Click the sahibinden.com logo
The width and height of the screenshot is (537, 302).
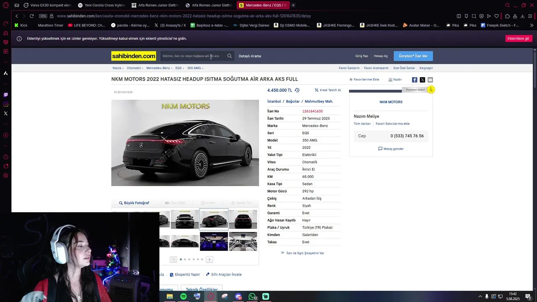(x=133, y=56)
